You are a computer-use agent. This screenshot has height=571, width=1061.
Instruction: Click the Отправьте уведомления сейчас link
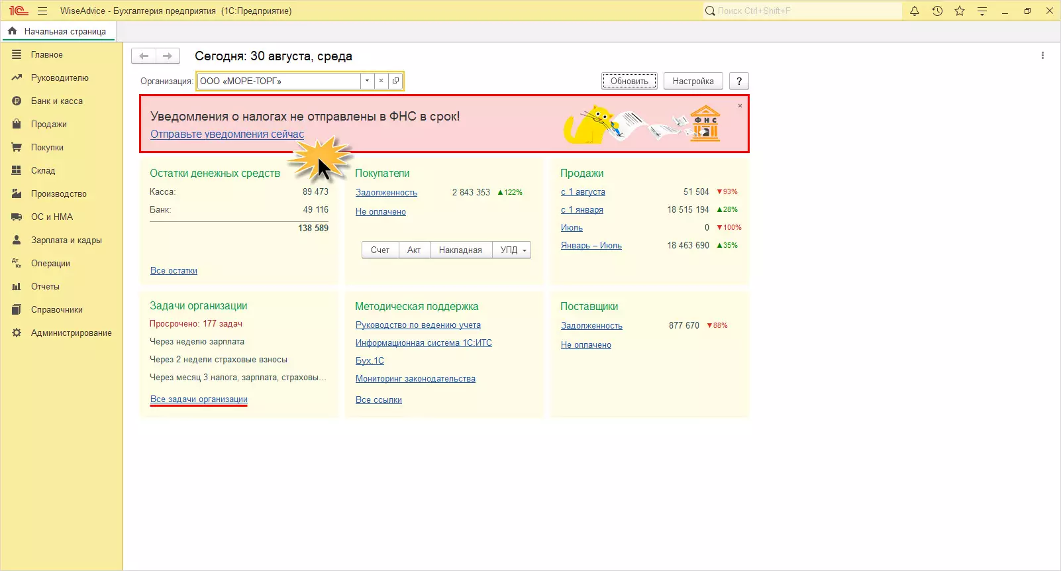(227, 134)
